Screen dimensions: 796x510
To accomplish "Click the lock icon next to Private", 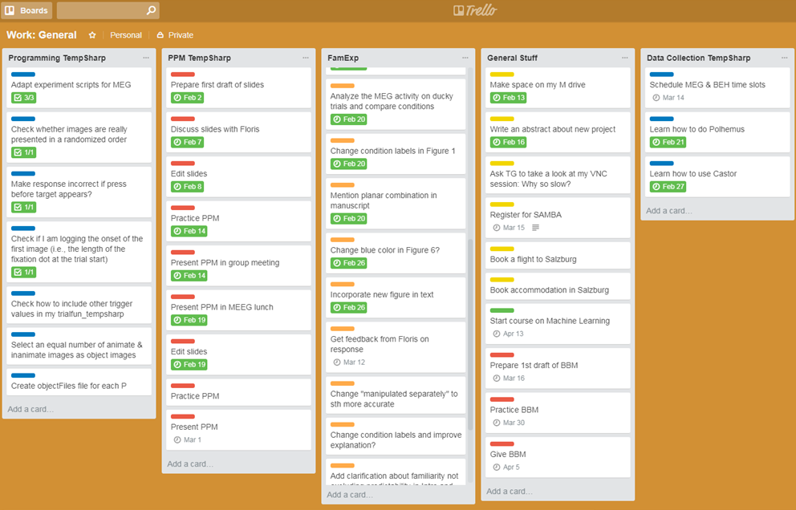I will tap(160, 35).
